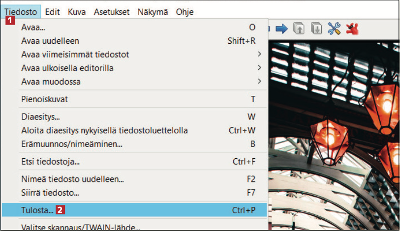Viewport: 400px width, 231px height.
Task: Open Erämuunnos/nimeäminen... entry
Action: click(134, 144)
